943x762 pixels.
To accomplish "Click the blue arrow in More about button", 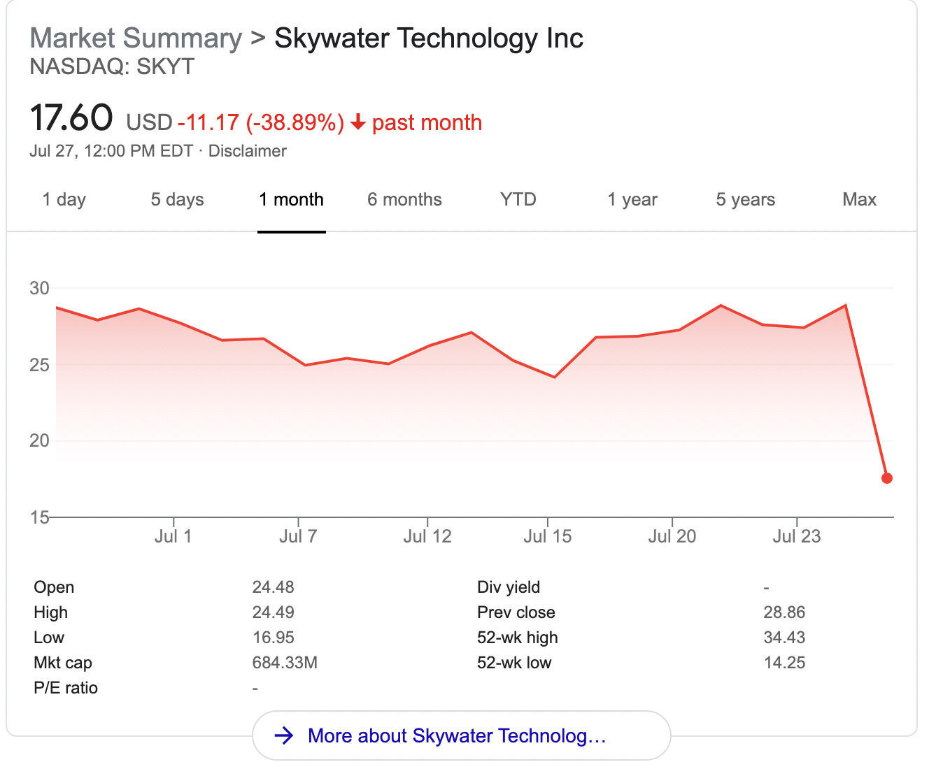I will 285,735.
